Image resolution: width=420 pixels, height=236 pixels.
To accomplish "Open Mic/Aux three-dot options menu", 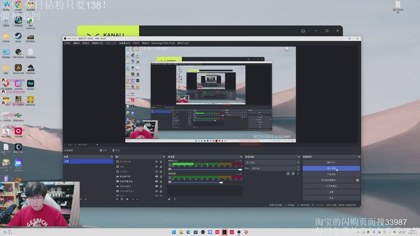I will (x=170, y=164).
